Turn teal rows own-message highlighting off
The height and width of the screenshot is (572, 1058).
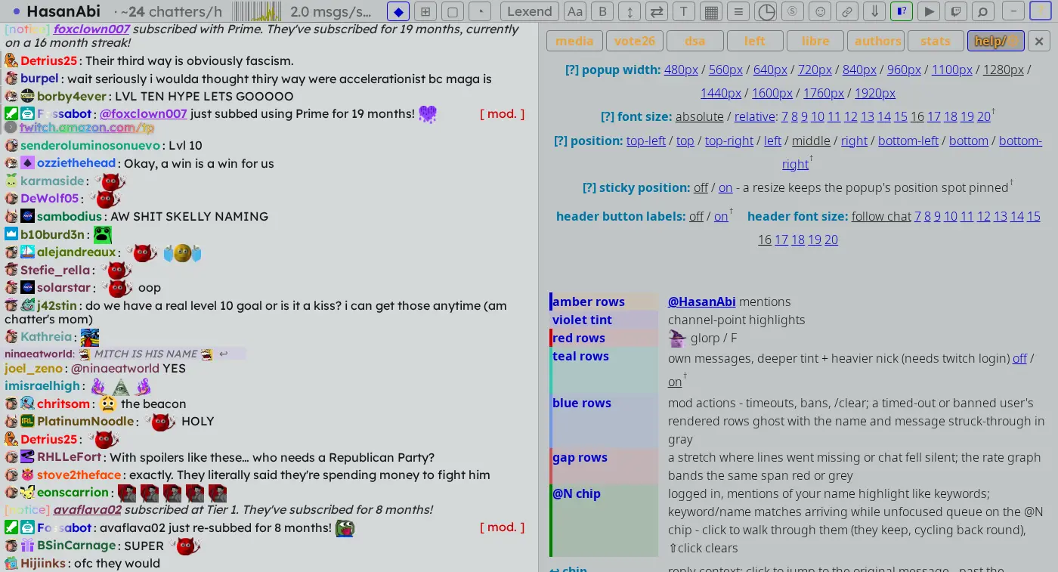1020,358
